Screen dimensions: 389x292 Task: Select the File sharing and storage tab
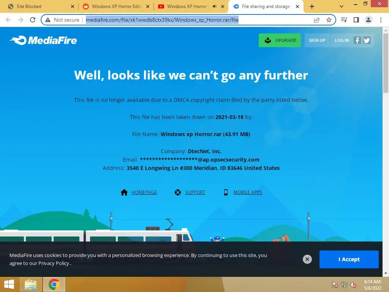266,6
